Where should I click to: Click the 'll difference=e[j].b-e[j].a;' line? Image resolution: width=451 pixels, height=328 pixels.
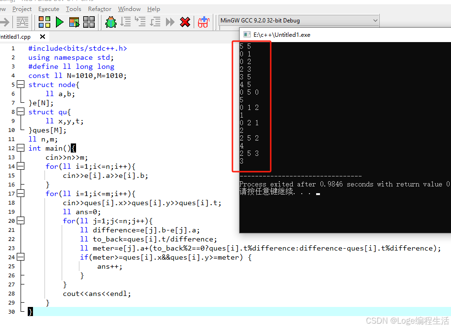[140, 230]
